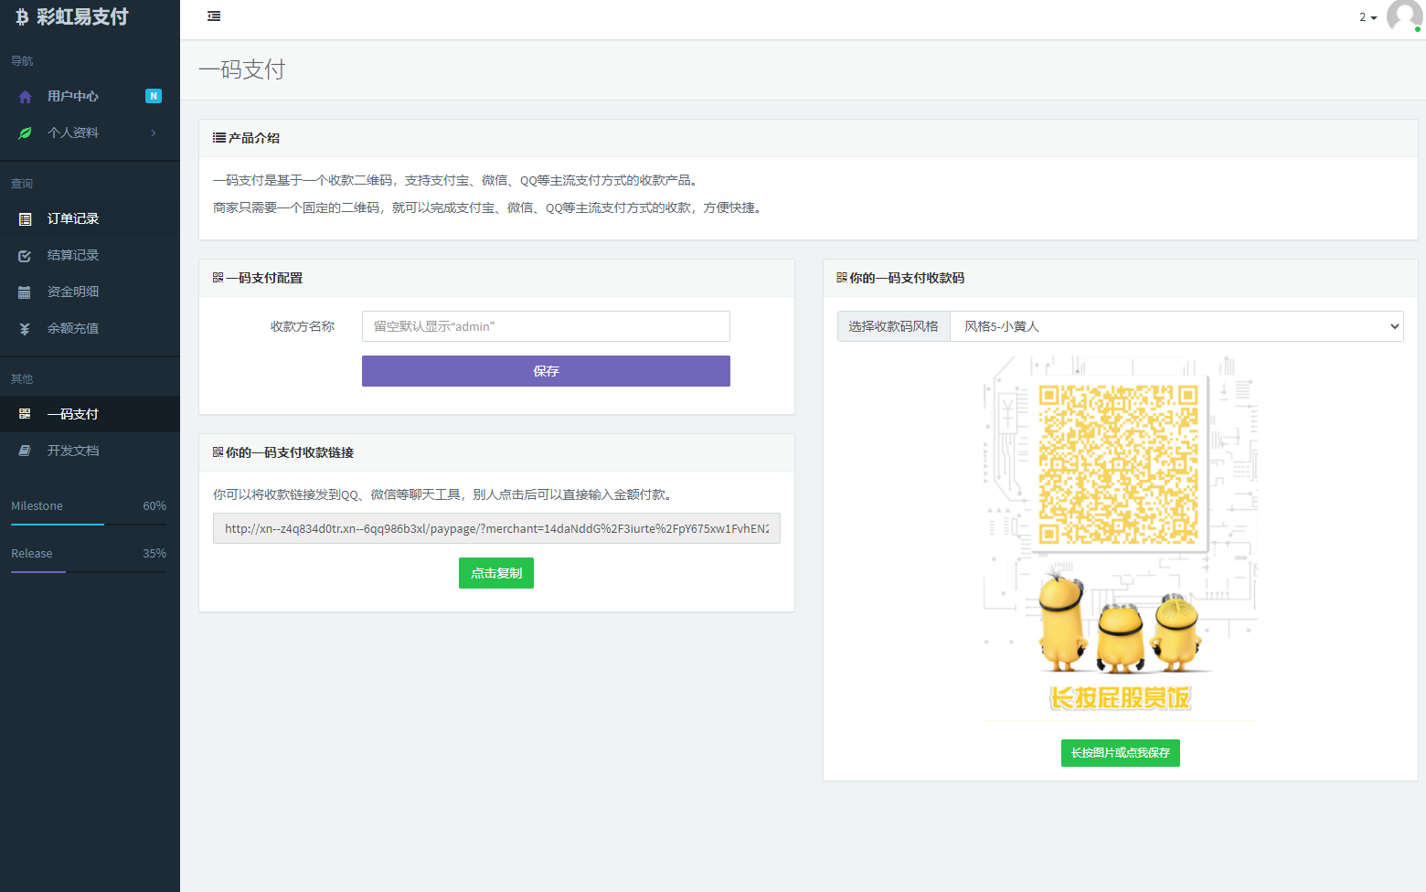The width and height of the screenshot is (1426, 892).
Task: Click the list icon beside 订单记录
Action: pos(26,219)
